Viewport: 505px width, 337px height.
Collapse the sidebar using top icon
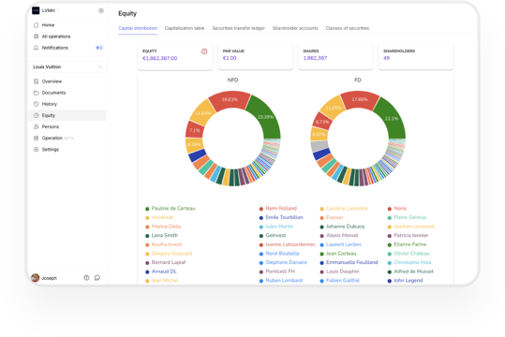click(101, 10)
